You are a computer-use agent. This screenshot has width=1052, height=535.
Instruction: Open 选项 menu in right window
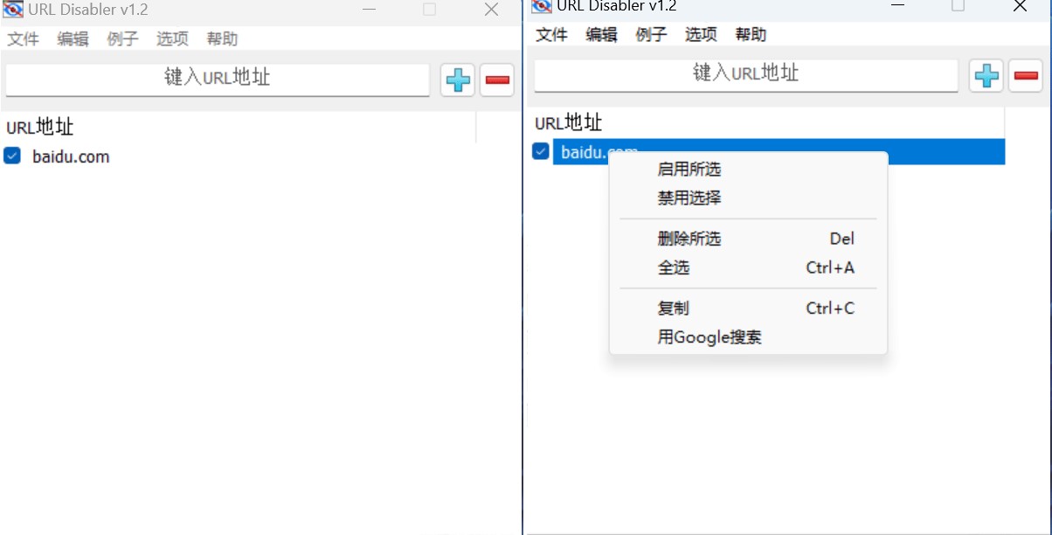click(x=701, y=35)
